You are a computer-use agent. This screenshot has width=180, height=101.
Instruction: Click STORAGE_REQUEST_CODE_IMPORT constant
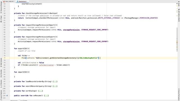click(94, 30)
